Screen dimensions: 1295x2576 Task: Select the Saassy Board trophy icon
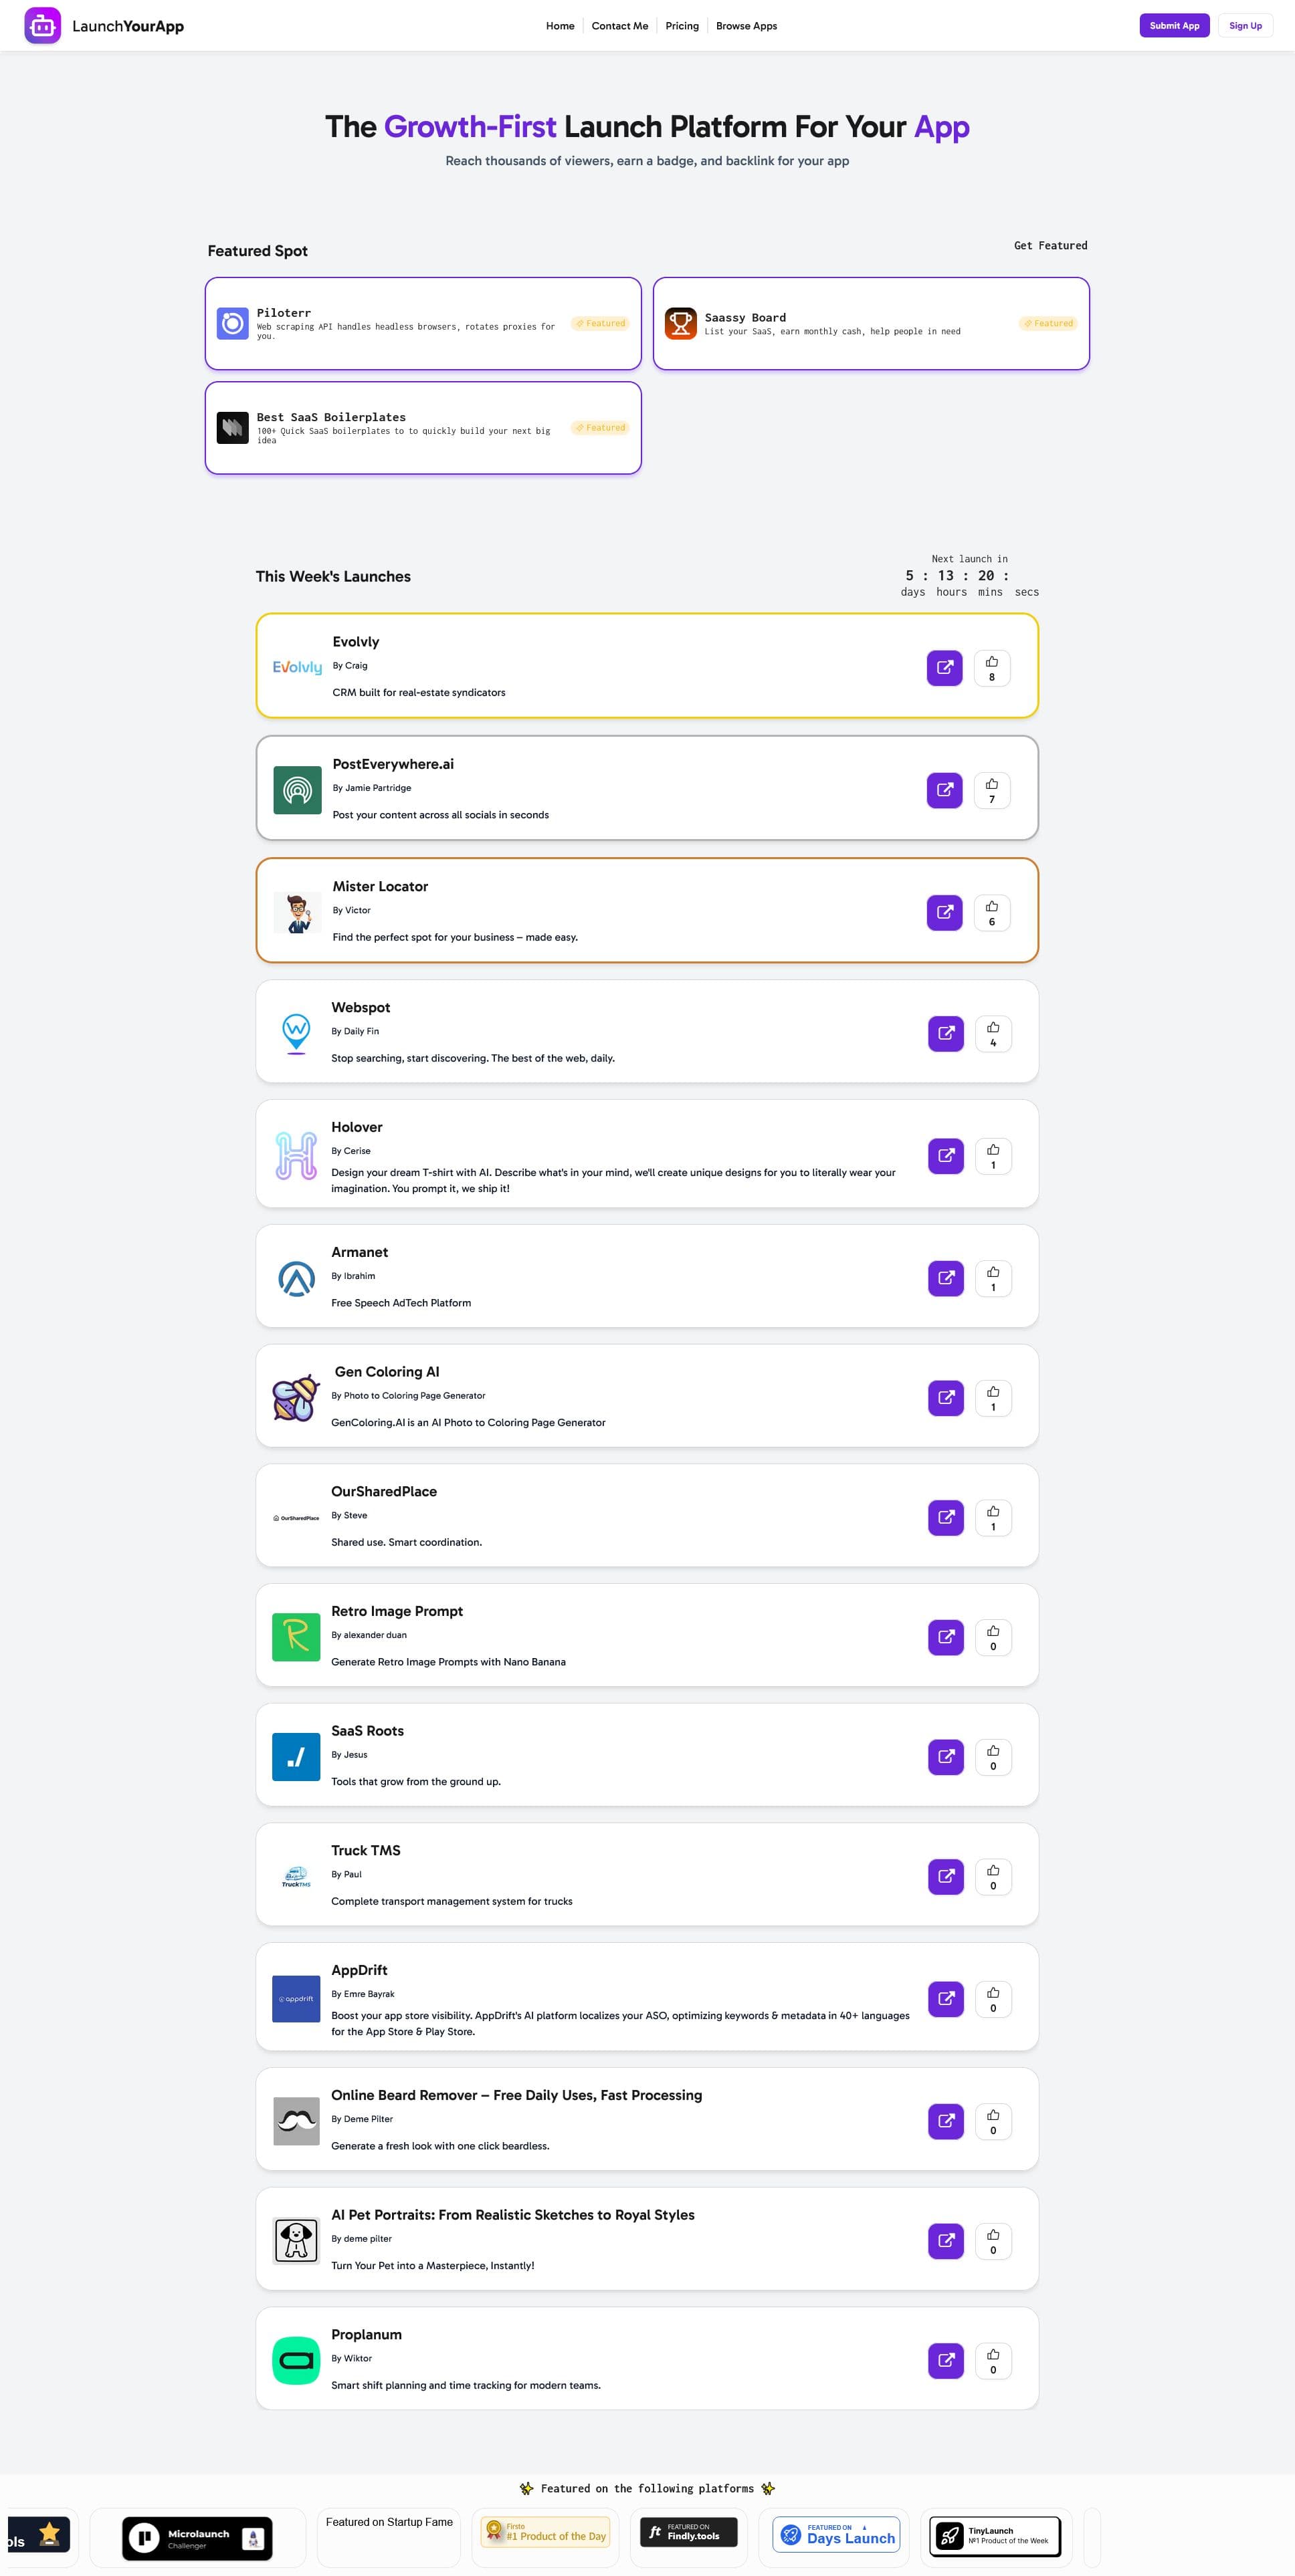(x=680, y=323)
